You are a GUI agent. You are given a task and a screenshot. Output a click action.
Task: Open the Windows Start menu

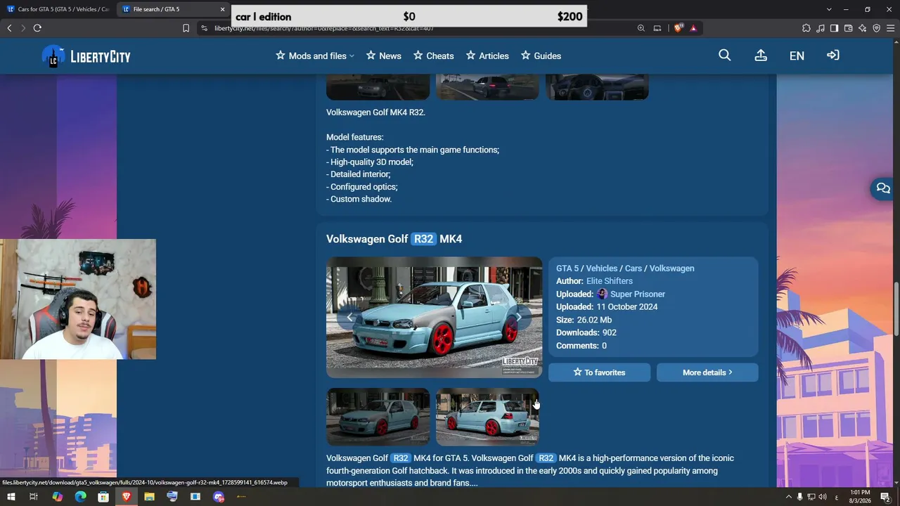(11, 497)
